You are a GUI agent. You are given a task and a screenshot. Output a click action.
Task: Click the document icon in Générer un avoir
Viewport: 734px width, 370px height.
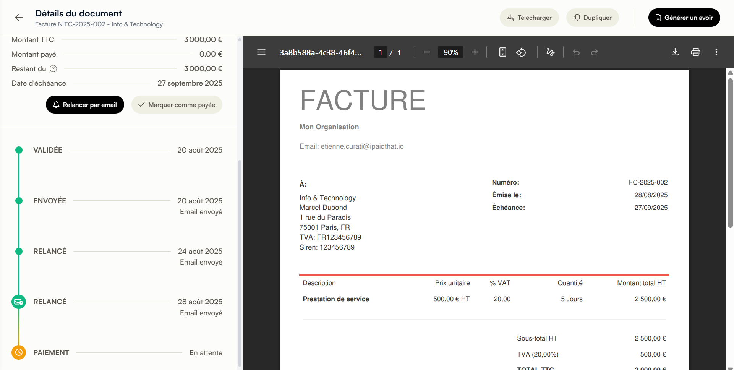pyautogui.click(x=658, y=18)
